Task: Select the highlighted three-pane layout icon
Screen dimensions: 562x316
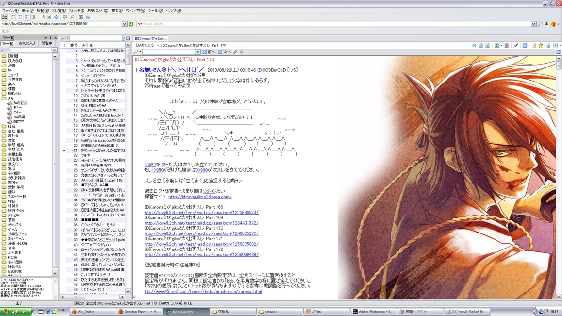Action: tap(27, 17)
